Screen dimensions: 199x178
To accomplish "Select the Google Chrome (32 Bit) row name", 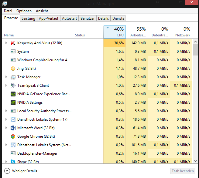I will [36, 136].
